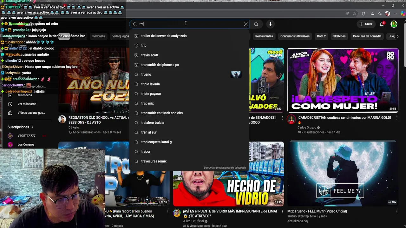Choose the triste payaso suggestion

click(x=189, y=94)
